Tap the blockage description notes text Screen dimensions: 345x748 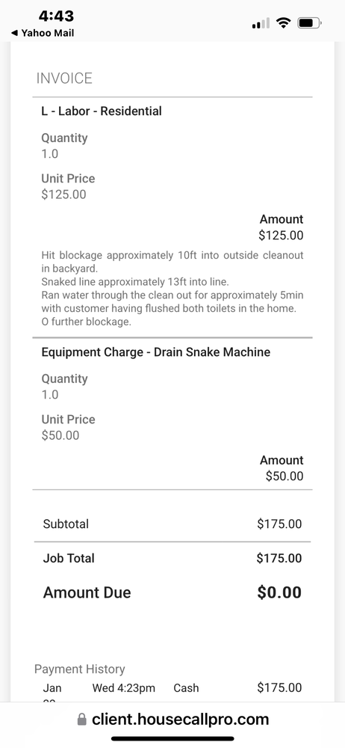coord(172,289)
